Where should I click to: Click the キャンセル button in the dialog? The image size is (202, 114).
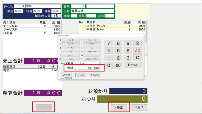point(95,75)
